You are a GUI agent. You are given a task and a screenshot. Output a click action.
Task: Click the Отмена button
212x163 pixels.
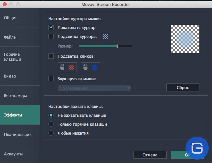pos(150,155)
